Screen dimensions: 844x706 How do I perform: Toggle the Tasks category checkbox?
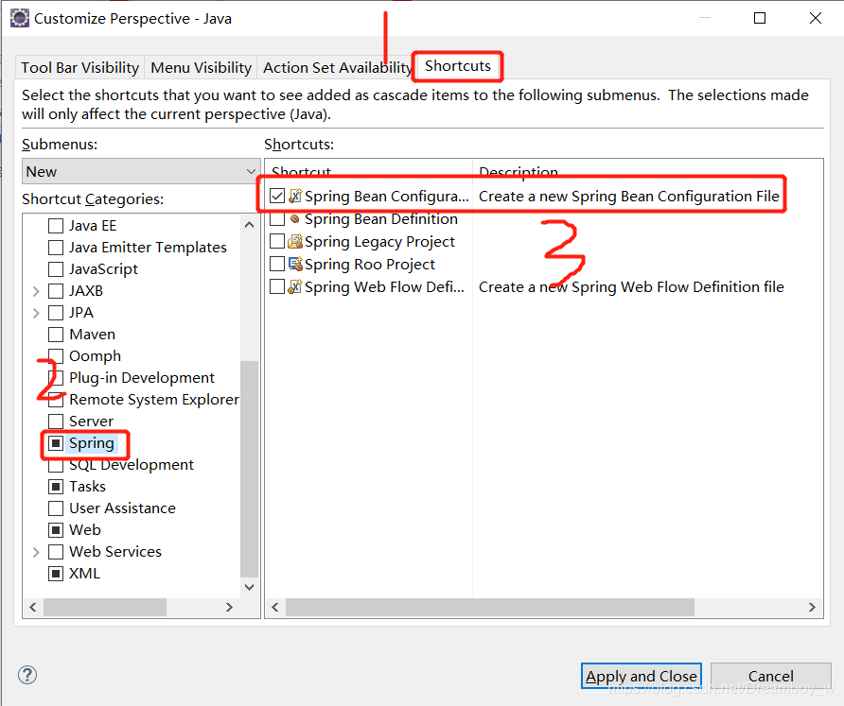[x=56, y=487]
